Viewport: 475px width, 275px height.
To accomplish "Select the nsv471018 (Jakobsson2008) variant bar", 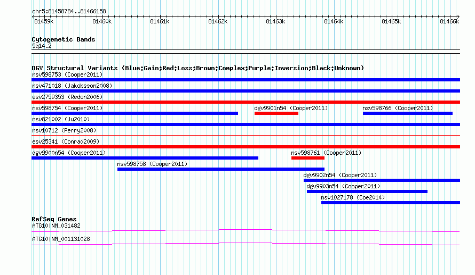I will (246, 91).
